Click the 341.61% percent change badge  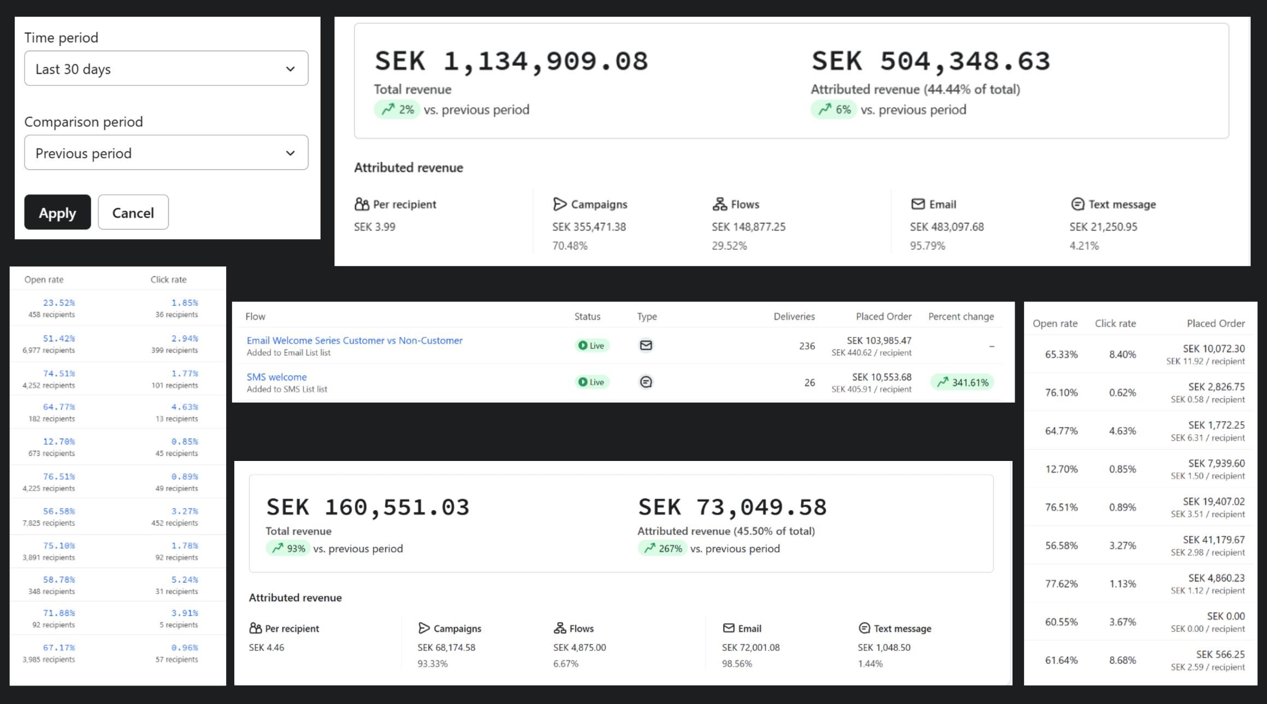coord(962,382)
